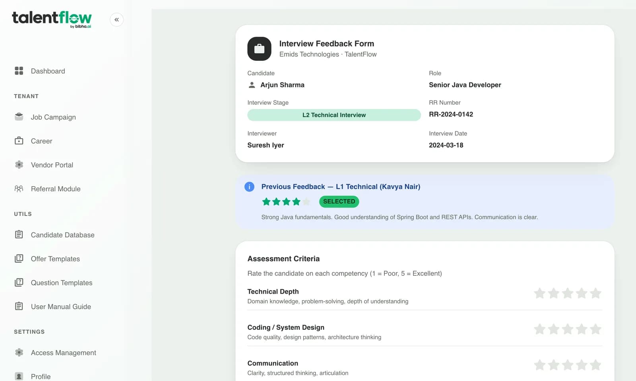Click the Technical Depth criterion label
Screen dimensions: 636x381
point(273,291)
